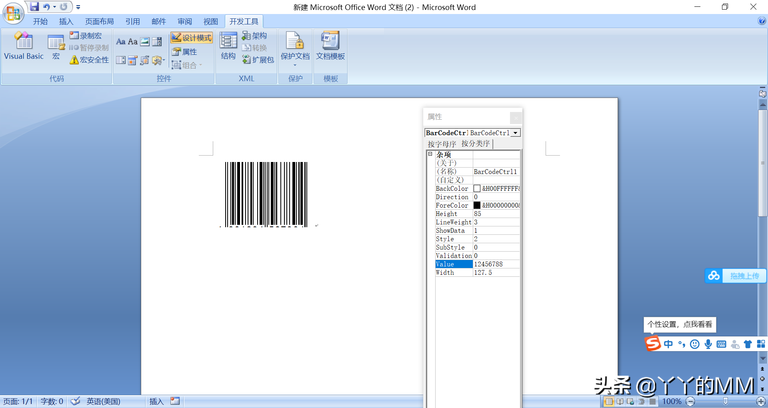The image size is (768, 408).
Task: Open the XML 结构 pane
Action: point(228,46)
